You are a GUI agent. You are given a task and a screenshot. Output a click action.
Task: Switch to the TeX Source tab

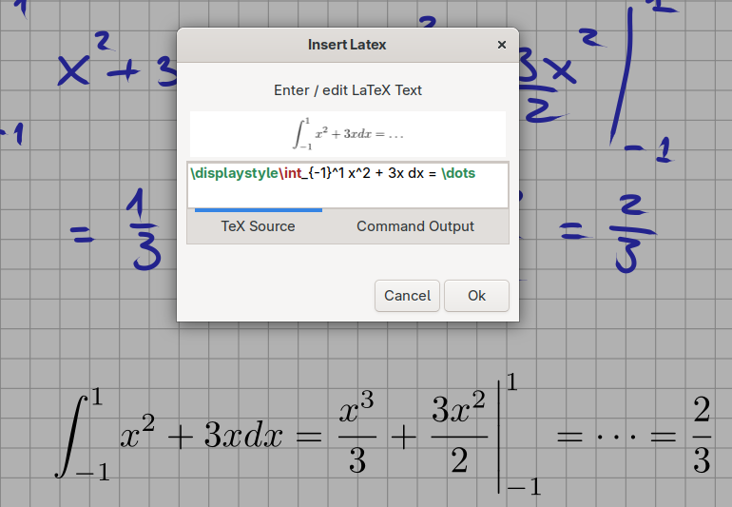coord(259,226)
